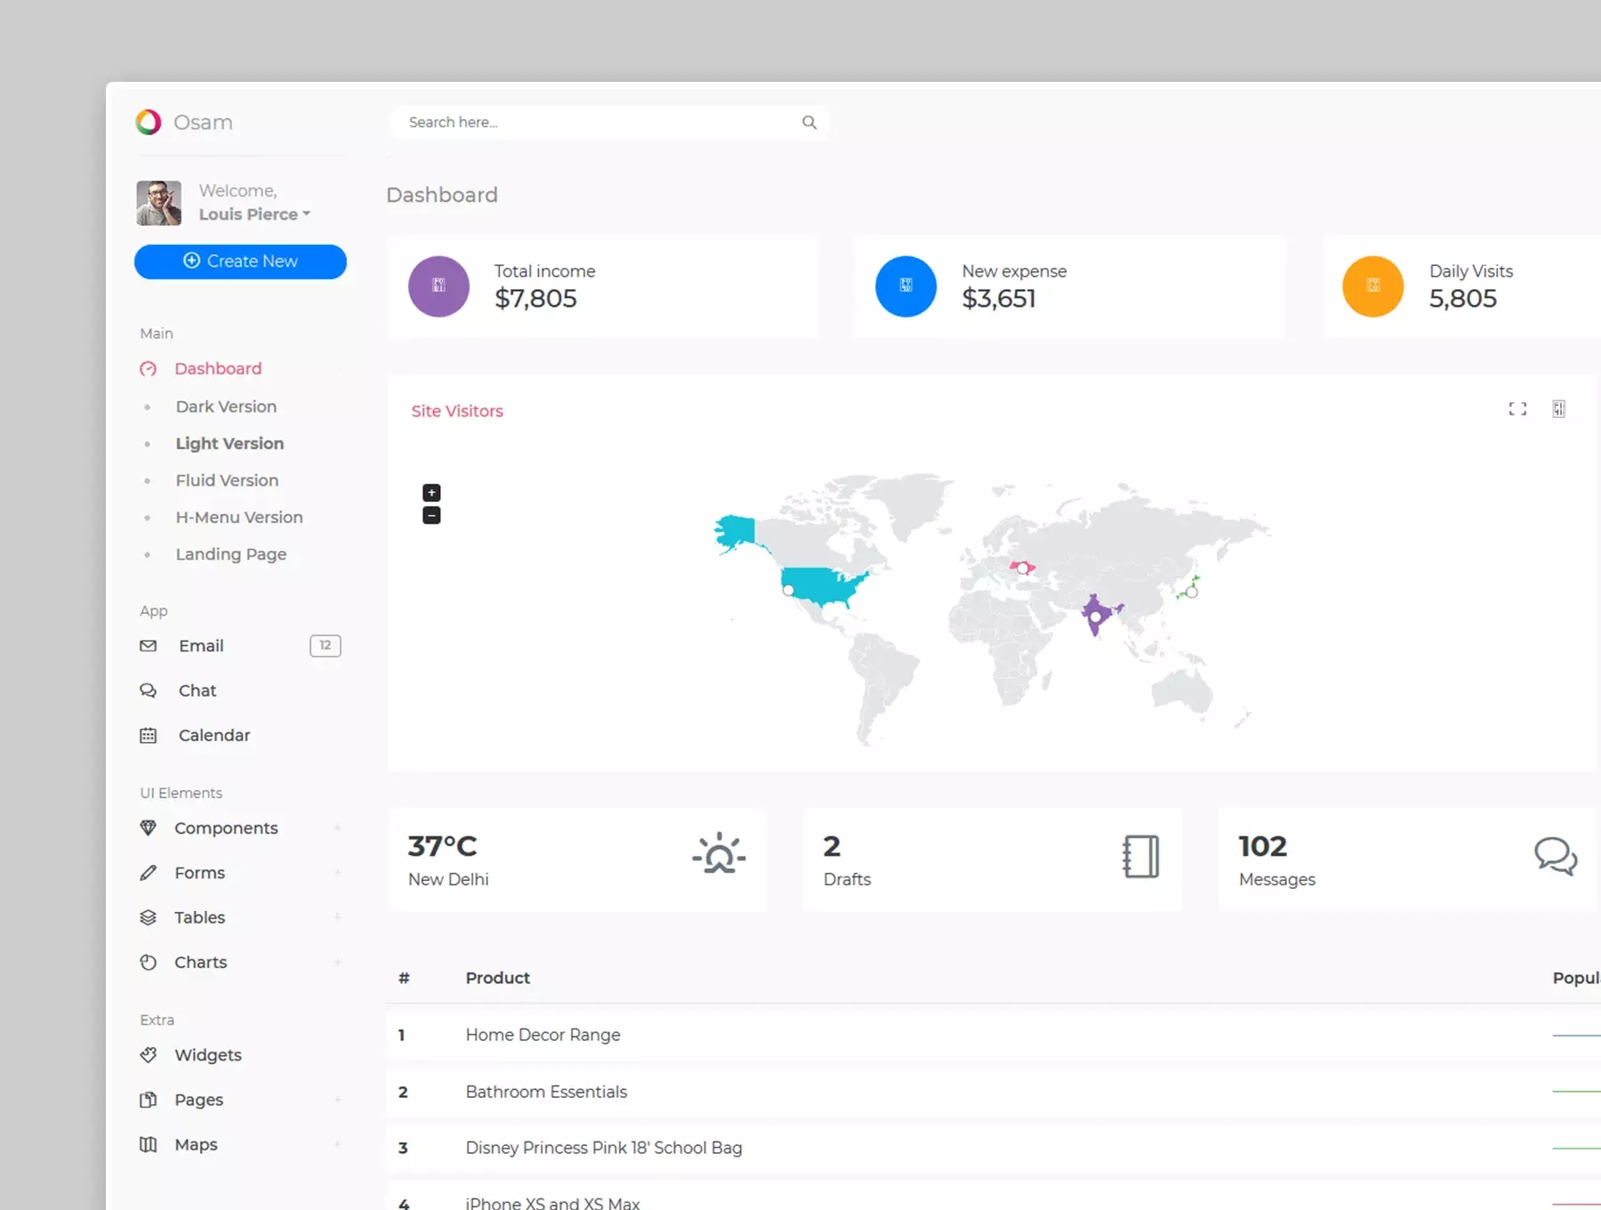Click the orange Daily Visits icon
The width and height of the screenshot is (1601, 1210).
1373,286
